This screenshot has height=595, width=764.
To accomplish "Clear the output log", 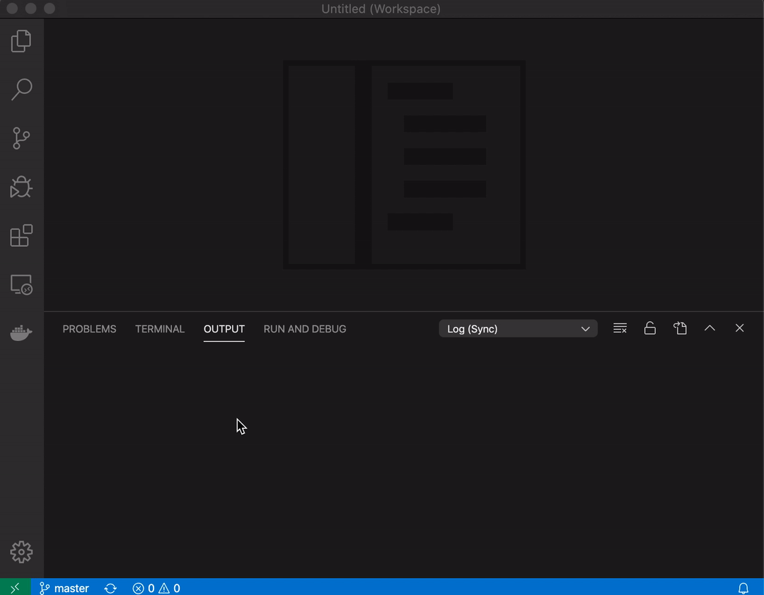I will (620, 328).
